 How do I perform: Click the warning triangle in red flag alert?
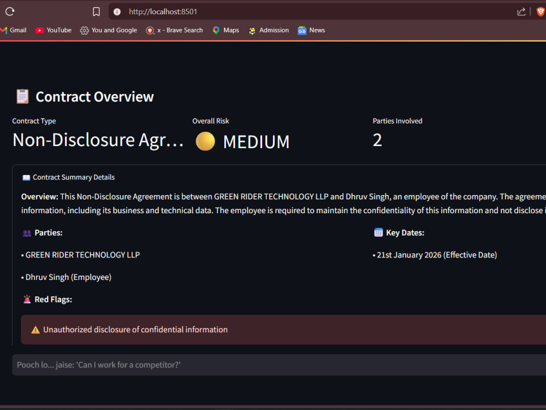35,330
